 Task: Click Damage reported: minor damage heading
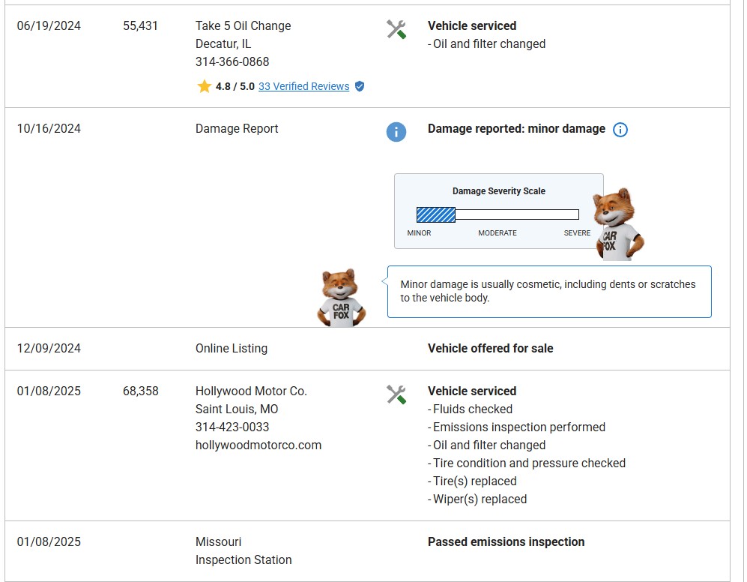(x=516, y=129)
